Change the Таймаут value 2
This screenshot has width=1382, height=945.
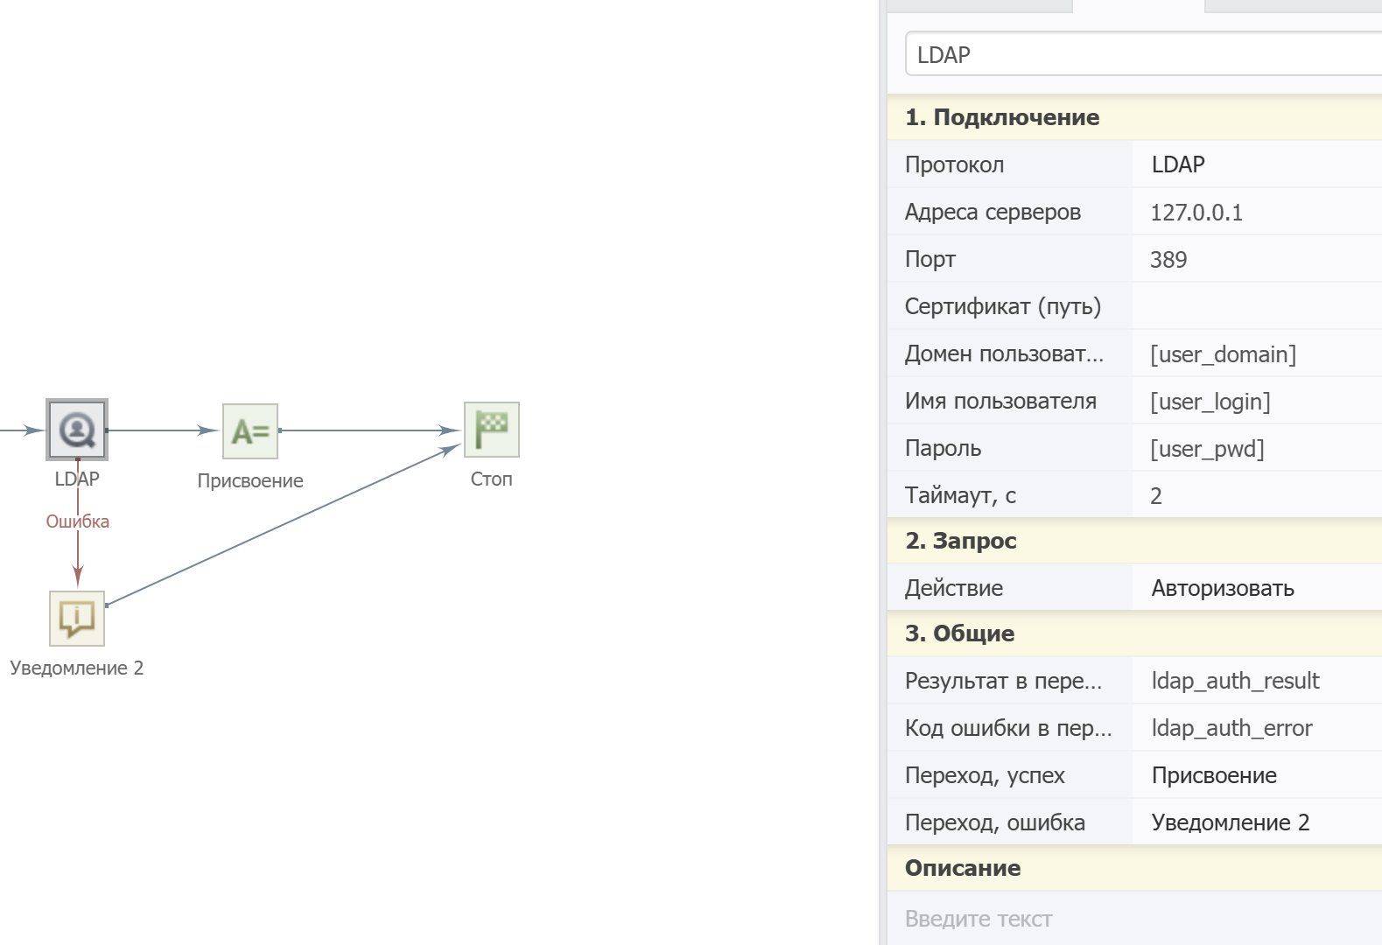[x=1257, y=496]
